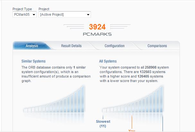Select the Configuration tab
Viewport: 195px width, 132px height.
click(115, 46)
